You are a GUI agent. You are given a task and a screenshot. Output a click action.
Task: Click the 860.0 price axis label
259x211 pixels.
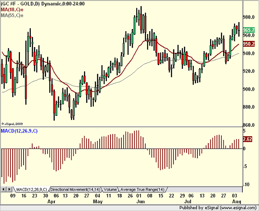click(x=249, y=125)
